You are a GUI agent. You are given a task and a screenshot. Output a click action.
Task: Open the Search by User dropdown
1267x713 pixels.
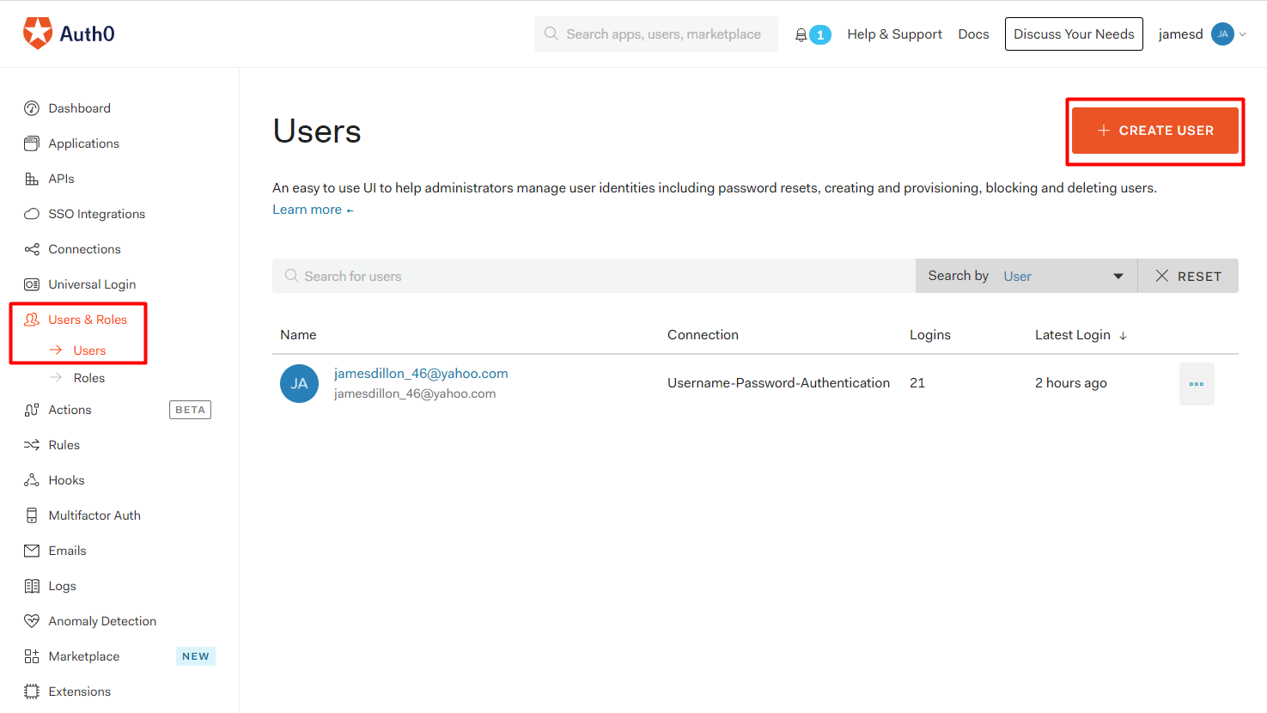click(x=1026, y=276)
